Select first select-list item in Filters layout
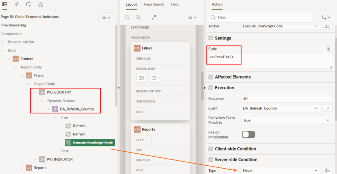 pos(142,78)
